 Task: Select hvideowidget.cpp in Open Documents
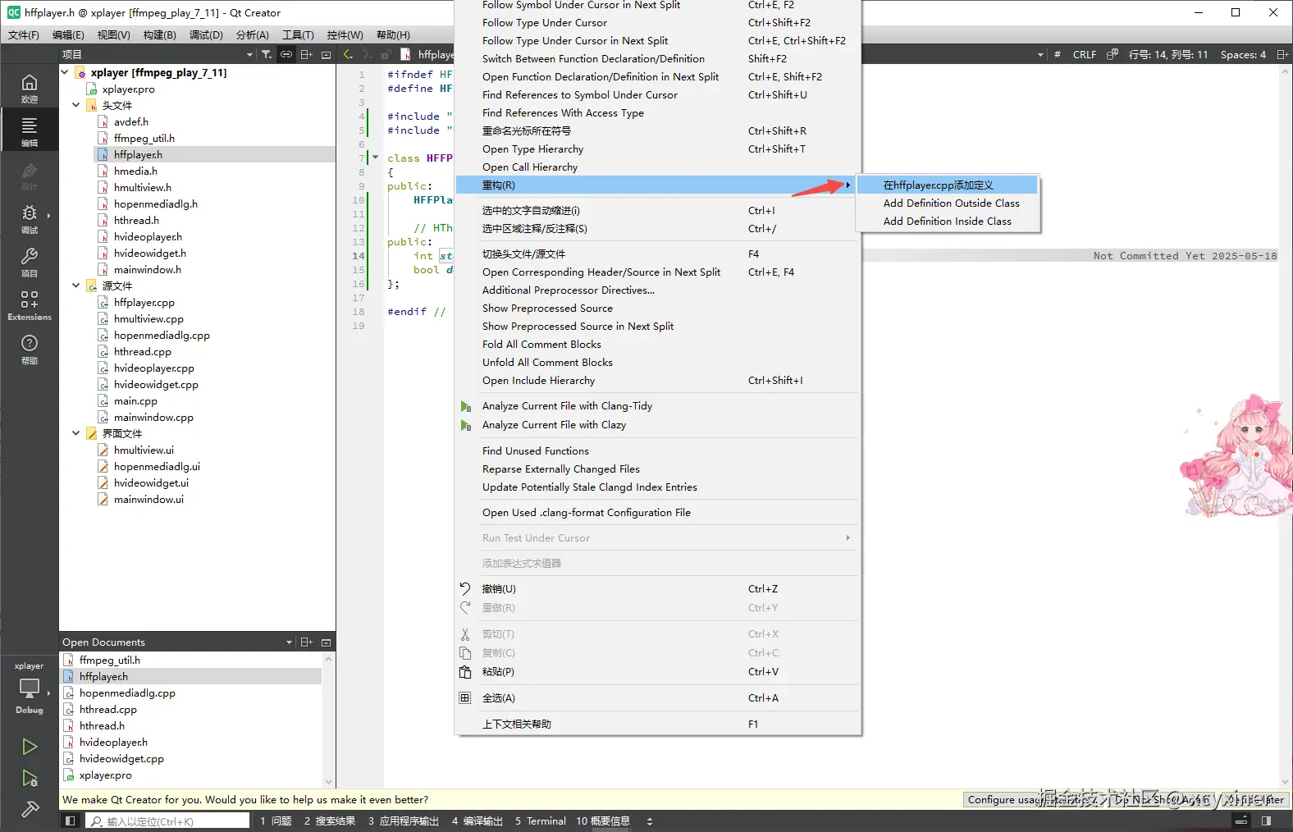(x=121, y=758)
